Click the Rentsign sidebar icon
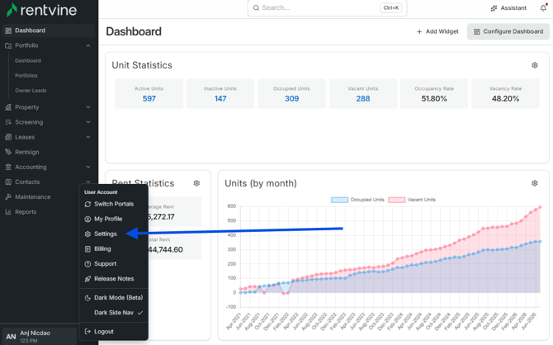 pyautogui.click(x=8, y=152)
